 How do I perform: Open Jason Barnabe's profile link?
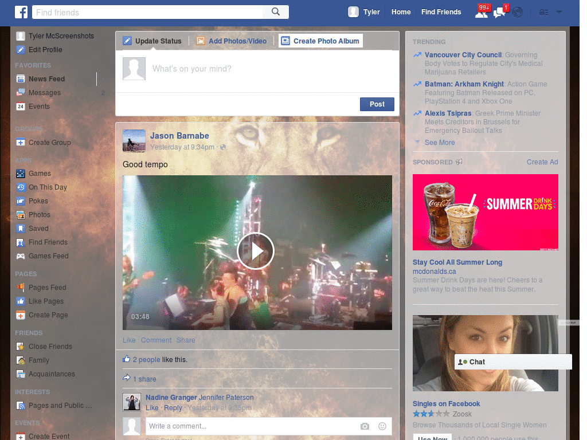(179, 136)
